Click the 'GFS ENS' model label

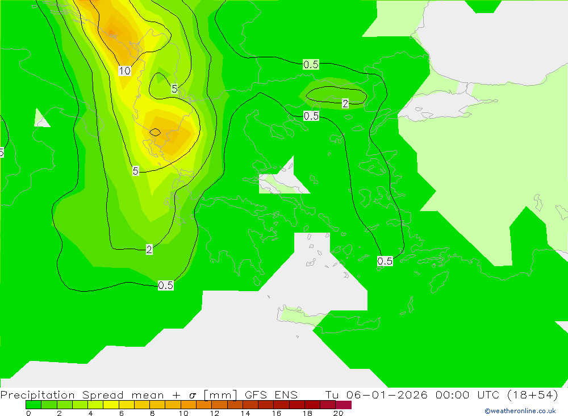tap(271, 394)
